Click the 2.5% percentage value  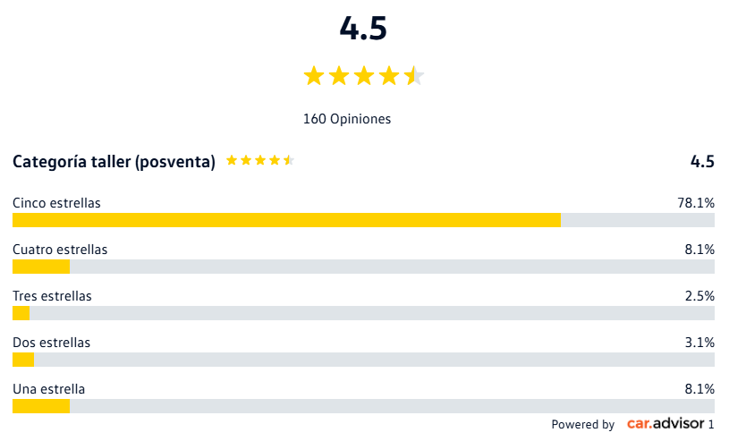coord(699,296)
